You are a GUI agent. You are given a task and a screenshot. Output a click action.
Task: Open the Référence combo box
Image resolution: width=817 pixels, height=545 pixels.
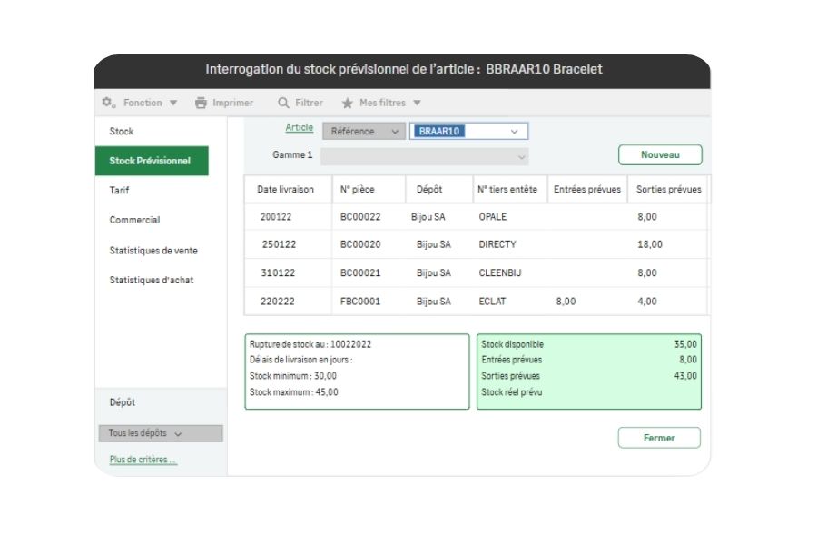coord(363,131)
